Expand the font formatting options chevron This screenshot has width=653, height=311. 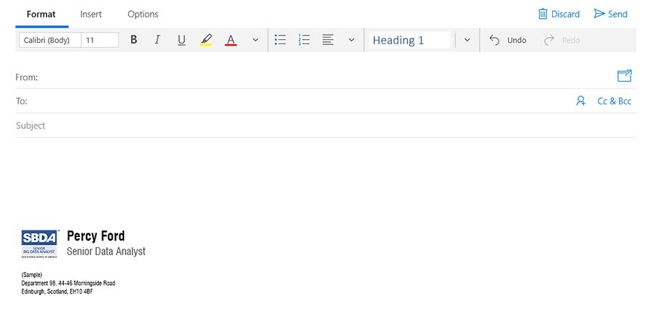coord(255,40)
